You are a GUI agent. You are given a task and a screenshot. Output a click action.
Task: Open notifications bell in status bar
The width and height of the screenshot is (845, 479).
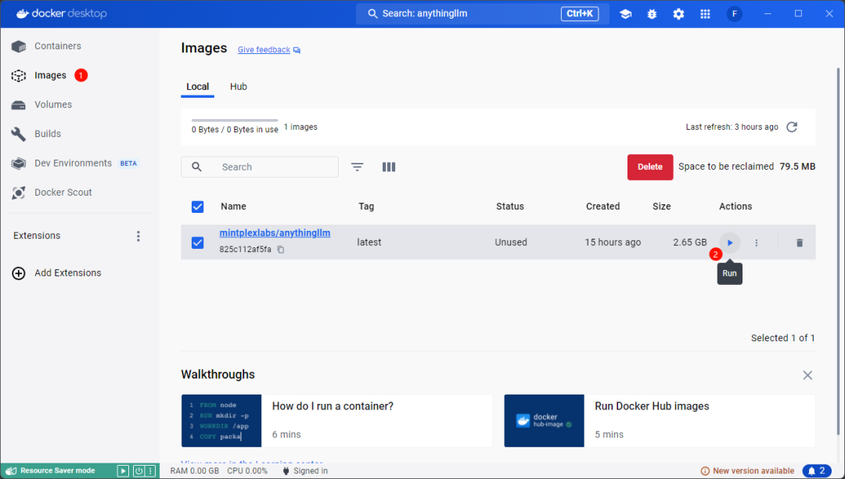point(816,470)
